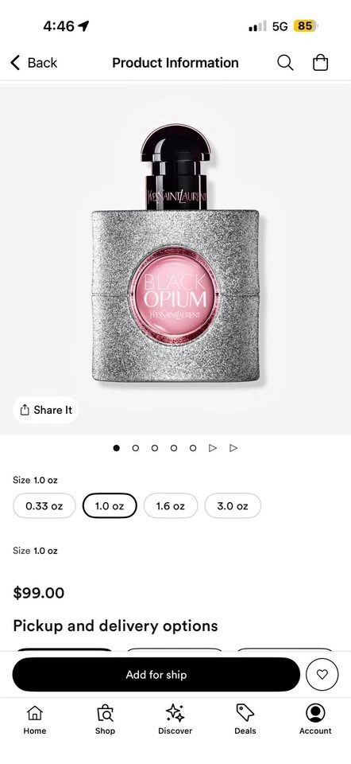Viewport: 351px width, 764px height.
Task: Select the 3.0 oz size
Action: coord(233,506)
